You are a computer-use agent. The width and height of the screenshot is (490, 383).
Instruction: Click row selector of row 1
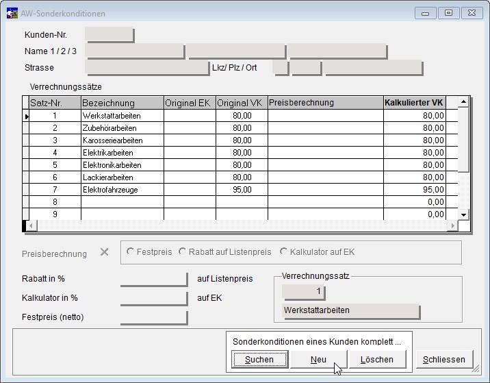tap(26, 116)
